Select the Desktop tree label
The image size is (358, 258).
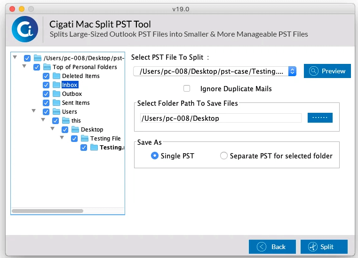pyautogui.click(x=92, y=130)
